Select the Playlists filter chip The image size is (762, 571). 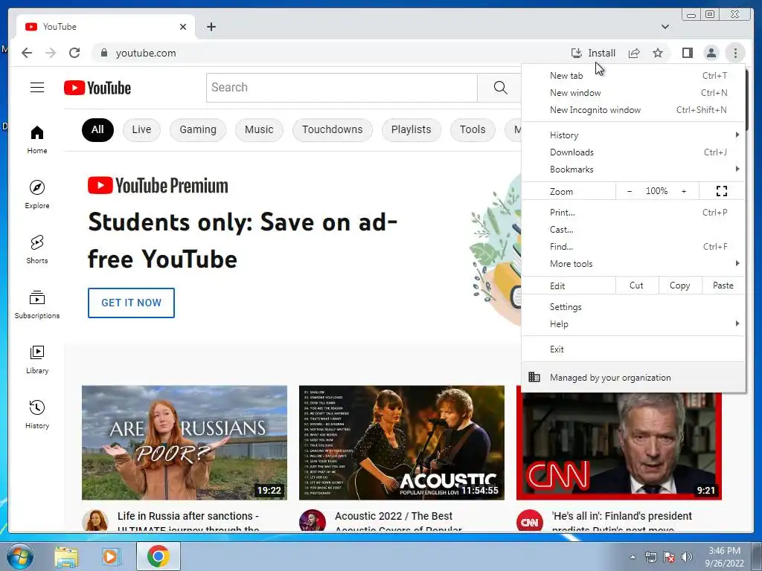[411, 129]
